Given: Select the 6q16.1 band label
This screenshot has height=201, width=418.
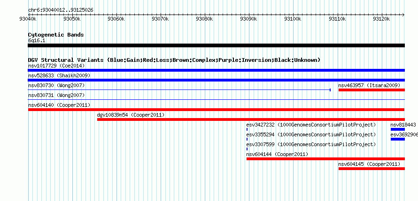Looking at the screenshot, I should pyautogui.click(x=37, y=41).
